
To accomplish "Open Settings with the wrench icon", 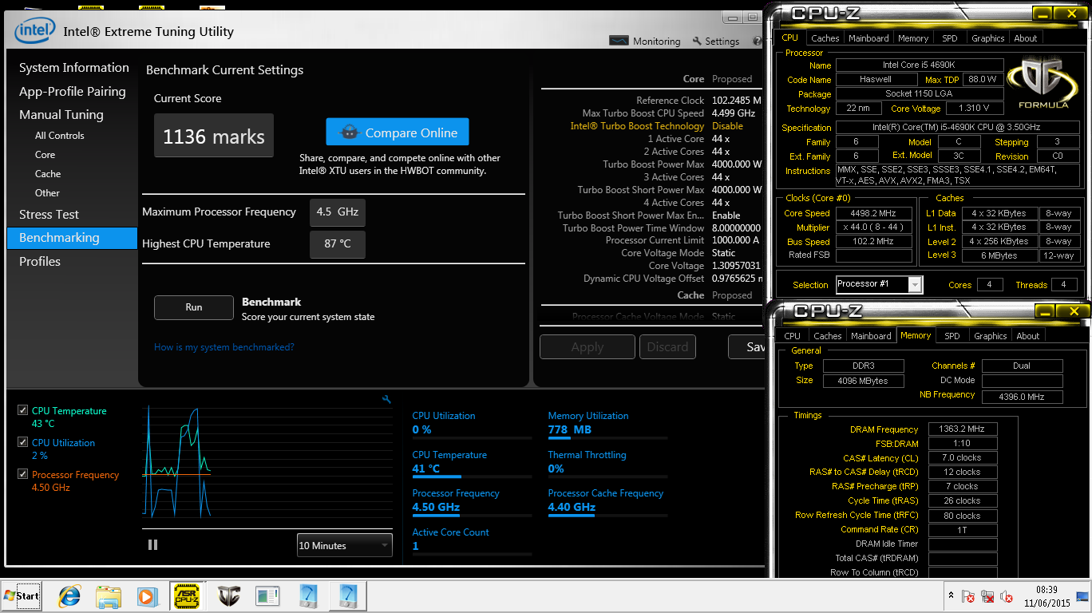I will tap(697, 42).
